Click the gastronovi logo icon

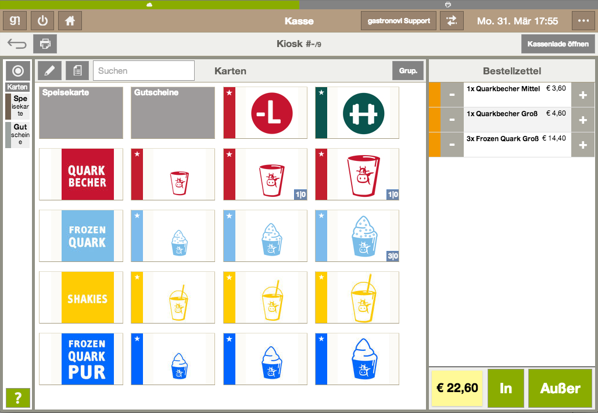pos(15,20)
